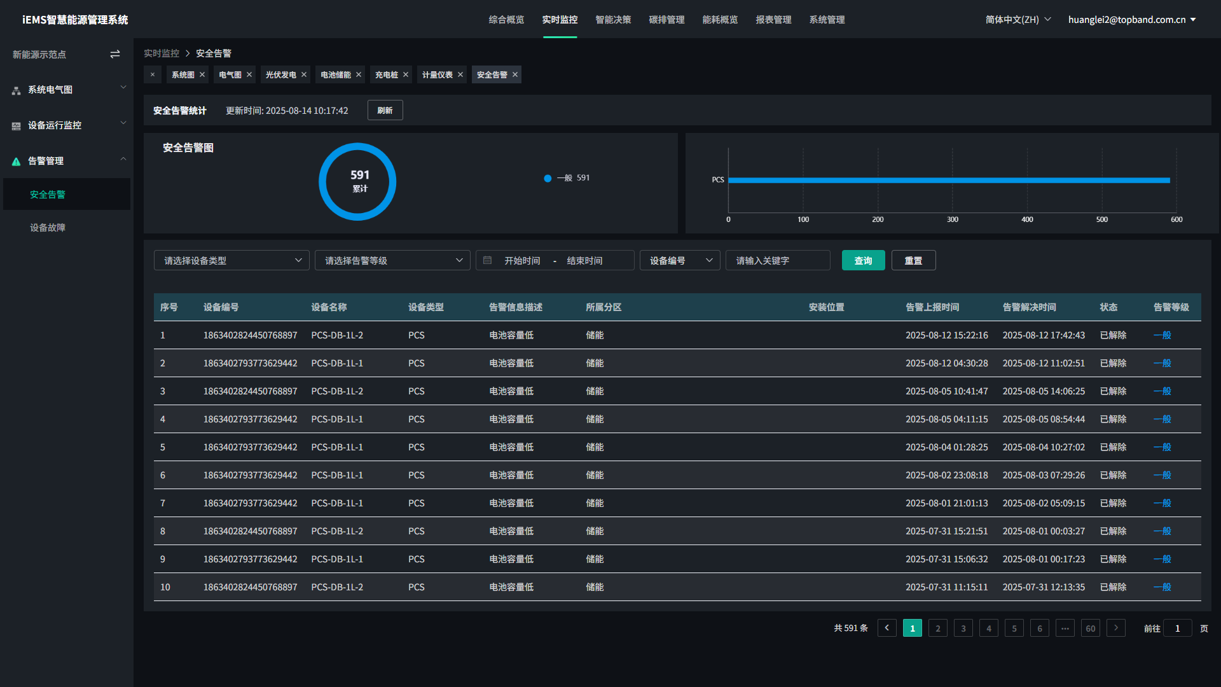Screen dimensions: 1221x687
Task: Close the 安全告警 tab via X icon
Action: coord(515,75)
